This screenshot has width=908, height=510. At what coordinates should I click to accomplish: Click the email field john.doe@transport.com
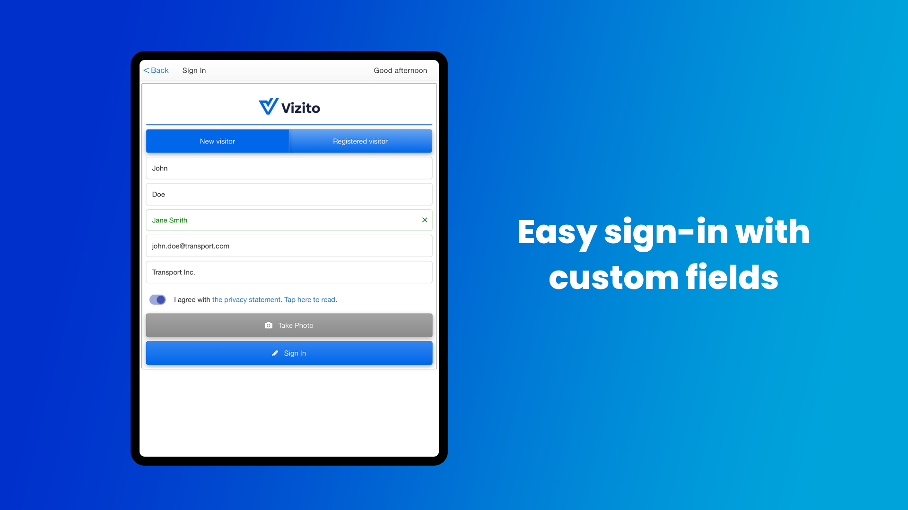click(x=289, y=246)
